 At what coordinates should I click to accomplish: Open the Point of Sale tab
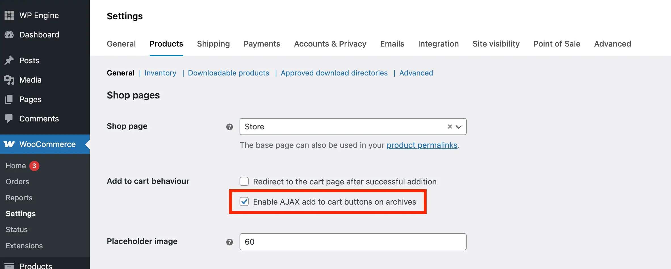(557, 44)
